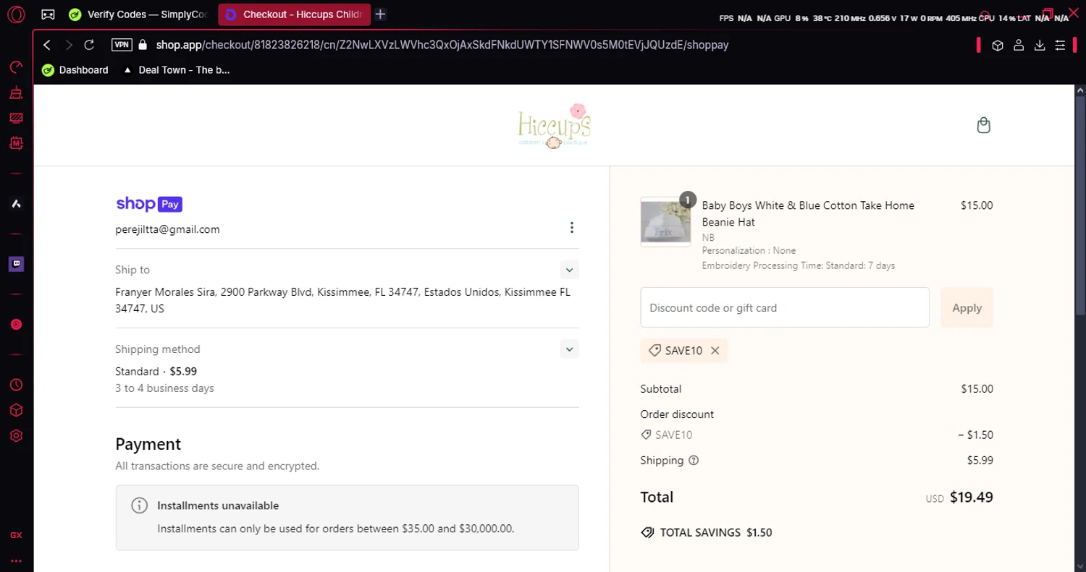Click the 3 to 4 business days text
The width and height of the screenshot is (1086, 572).
tap(164, 388)
